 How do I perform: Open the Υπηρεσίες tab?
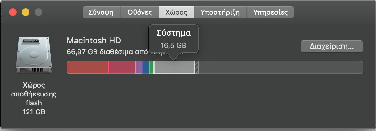click(270, 12)
